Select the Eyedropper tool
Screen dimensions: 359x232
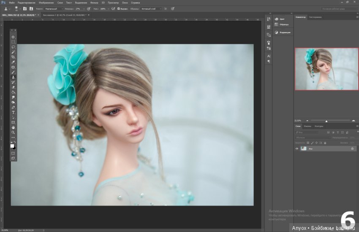(13, 62)
